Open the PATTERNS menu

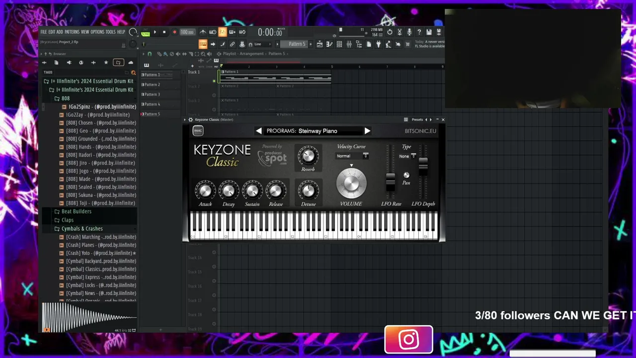(x=72, y=32)
